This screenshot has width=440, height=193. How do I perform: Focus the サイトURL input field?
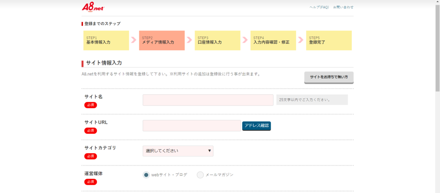click(192, 126)
